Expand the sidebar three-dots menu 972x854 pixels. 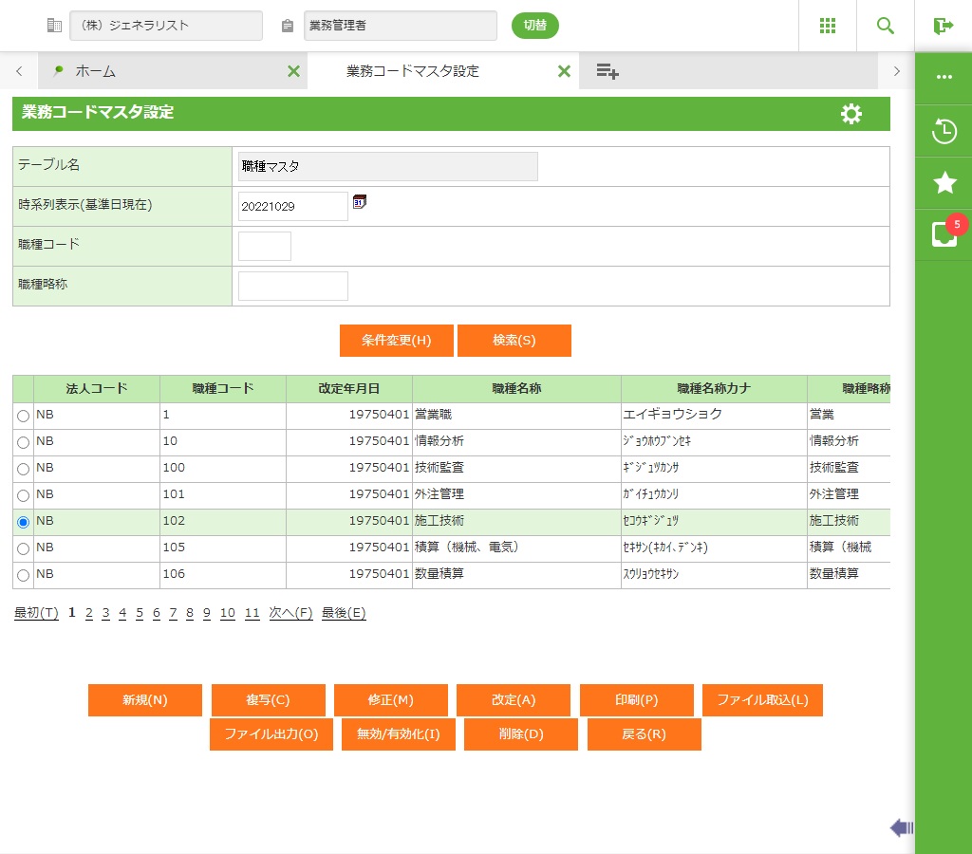pos(944,77)
